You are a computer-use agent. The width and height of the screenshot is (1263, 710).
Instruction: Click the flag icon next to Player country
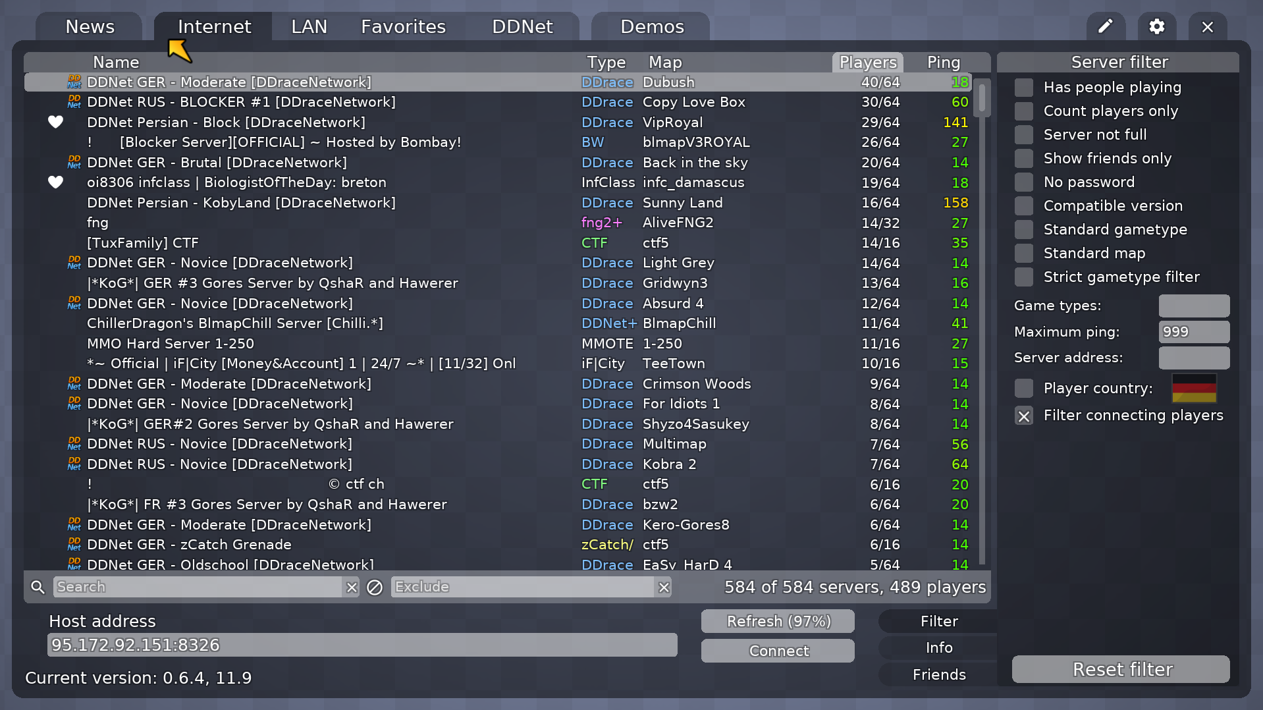[1194, 388]
